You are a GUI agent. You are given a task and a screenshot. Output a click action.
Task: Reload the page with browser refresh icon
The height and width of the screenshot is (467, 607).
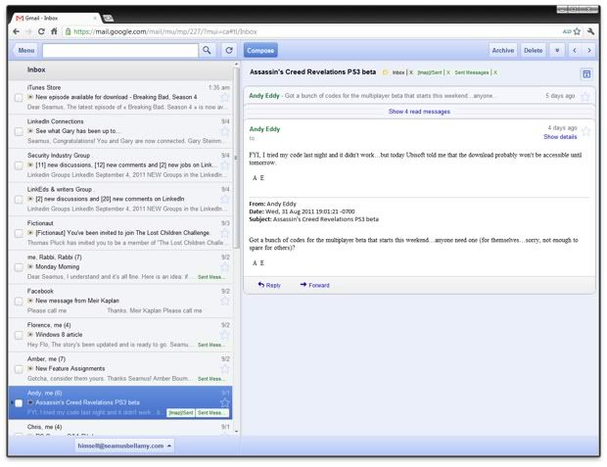pyautogui.click(x=41, y=31)
